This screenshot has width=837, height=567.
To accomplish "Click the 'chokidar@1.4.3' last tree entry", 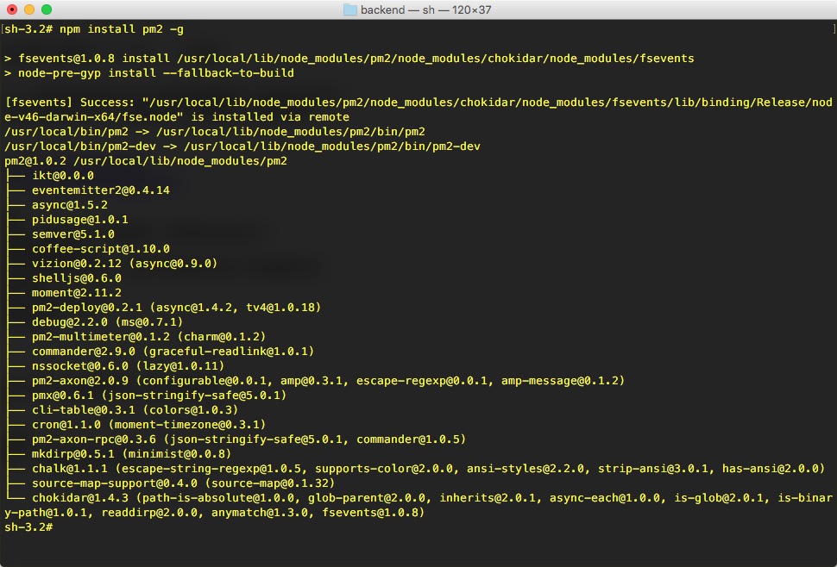I will [x=80, y=498].
